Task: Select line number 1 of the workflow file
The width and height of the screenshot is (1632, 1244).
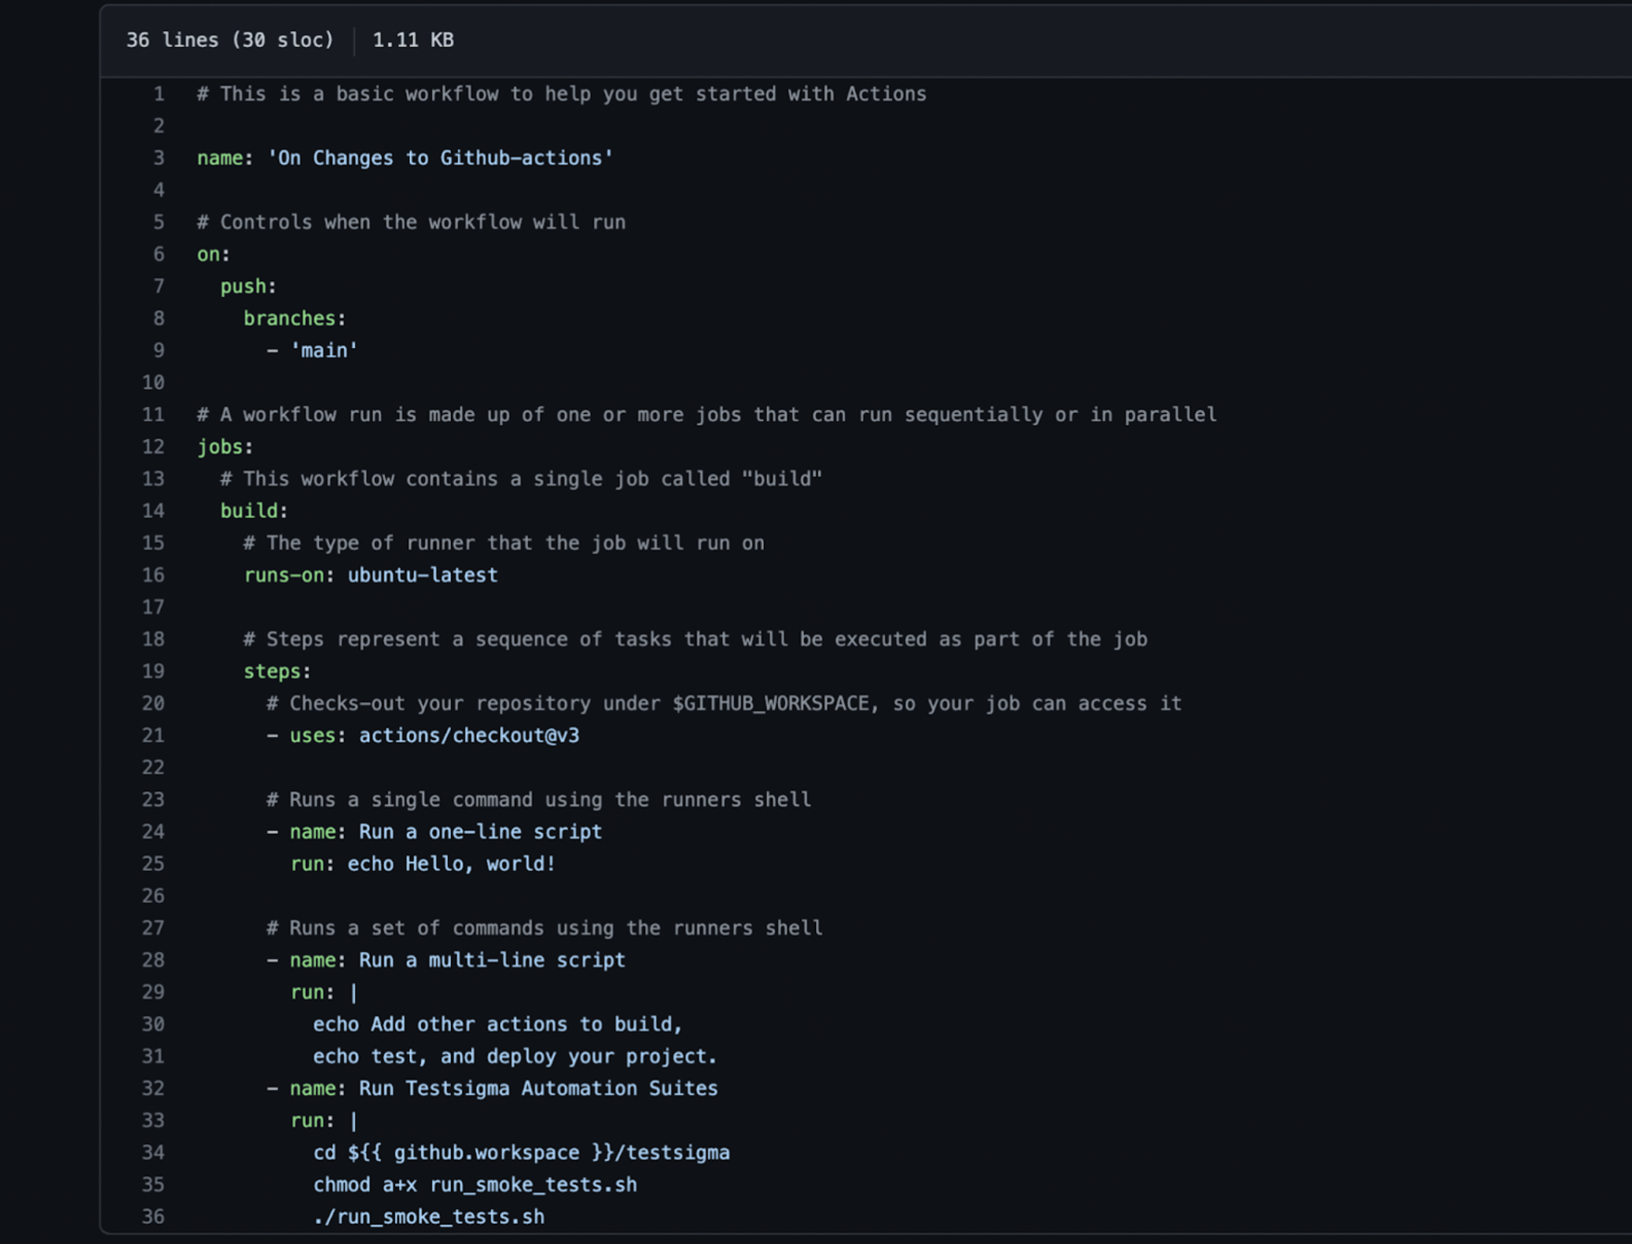Action: pos(158,94)
